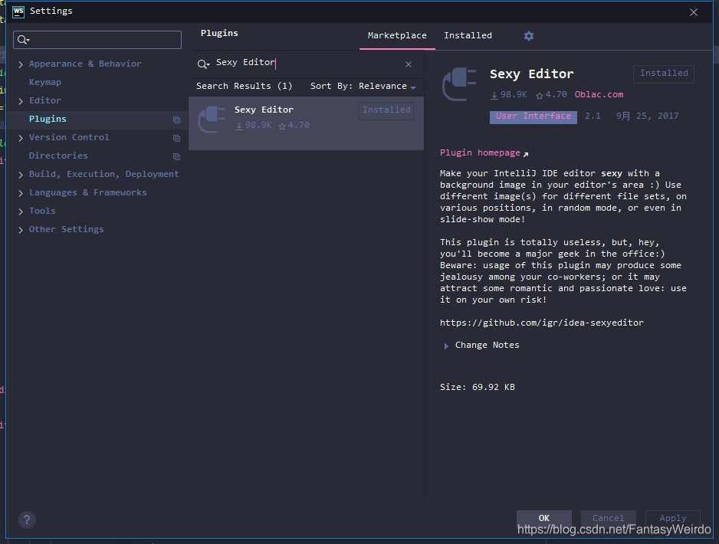Screen dimensions: 719x544
Task: Click the magnifier icon in plugin search field
Action: [203, 64]
